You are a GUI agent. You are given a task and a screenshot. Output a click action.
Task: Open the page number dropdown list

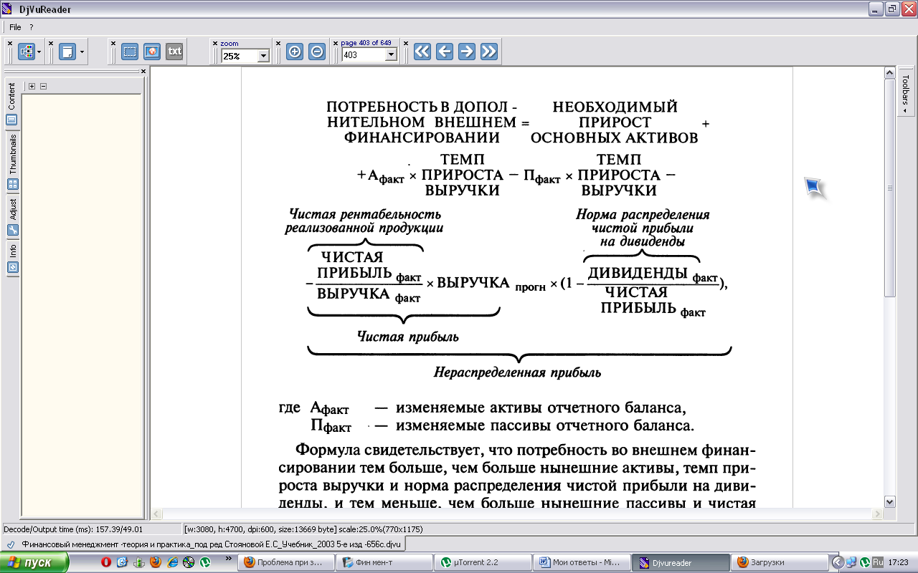391,54
